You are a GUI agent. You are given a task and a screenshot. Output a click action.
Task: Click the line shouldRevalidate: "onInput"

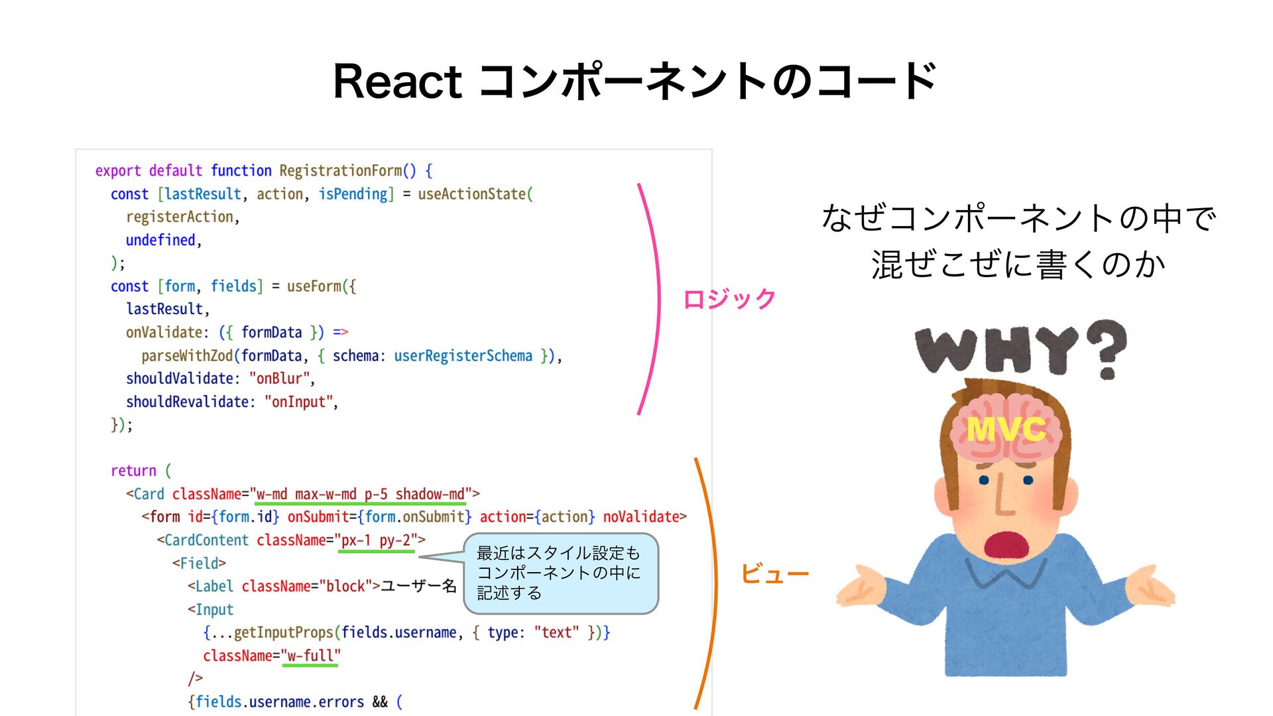[x=232, y=402]
